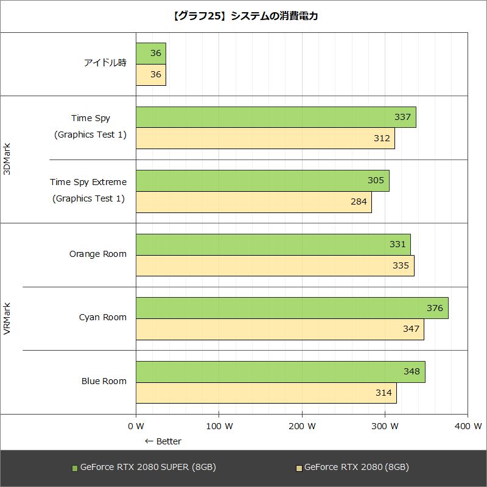
Task: Click the Time Spy (Graphics Test 1) label
Action: point(91,126)
